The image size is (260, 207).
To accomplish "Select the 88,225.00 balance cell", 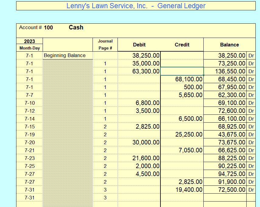I will (x=225, y=158).
